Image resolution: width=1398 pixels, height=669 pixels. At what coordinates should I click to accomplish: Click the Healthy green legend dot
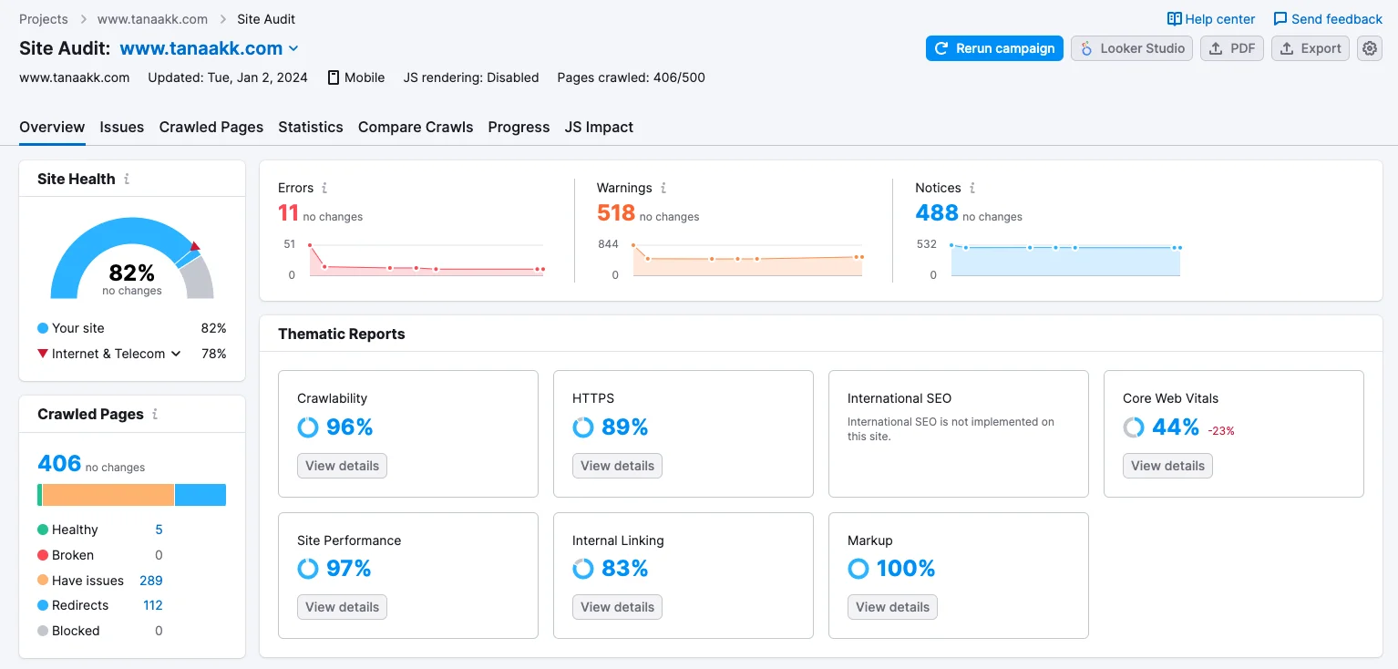[x=43, y=530]
